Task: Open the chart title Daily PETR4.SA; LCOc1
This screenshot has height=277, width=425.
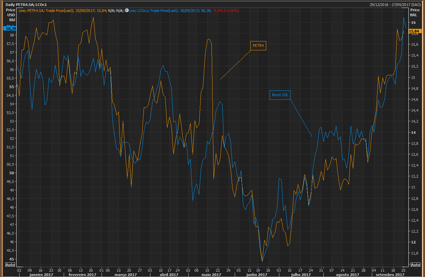Action: (x=26, y=4)
